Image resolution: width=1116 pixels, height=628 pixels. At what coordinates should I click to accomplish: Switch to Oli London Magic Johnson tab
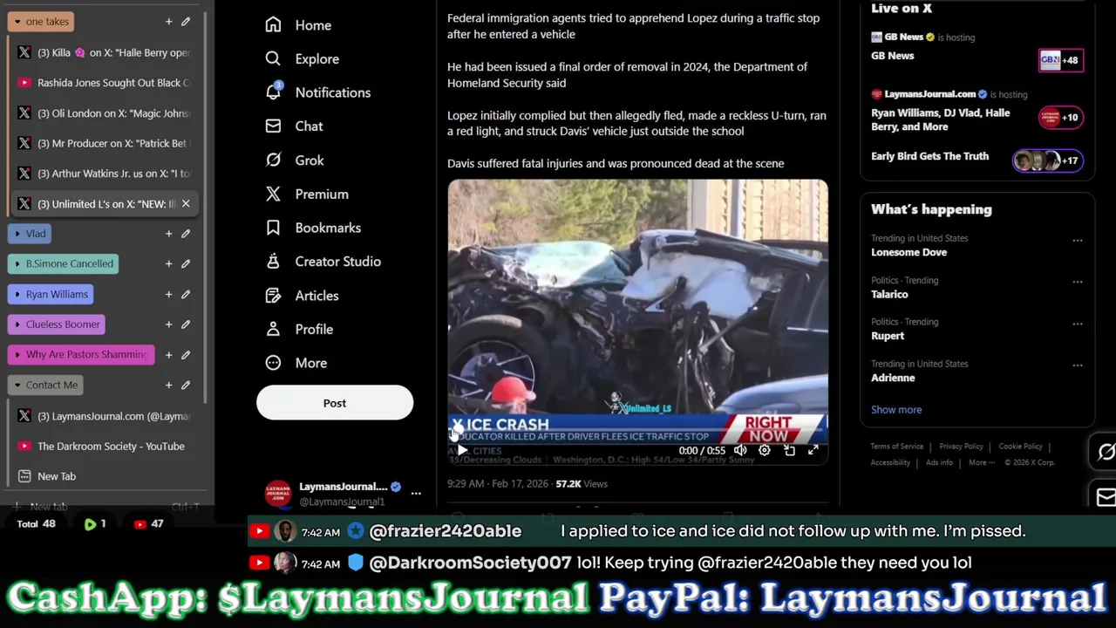click(104, 113)
